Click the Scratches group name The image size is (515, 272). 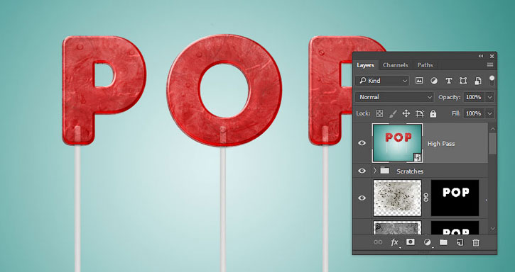coord(410,171)
